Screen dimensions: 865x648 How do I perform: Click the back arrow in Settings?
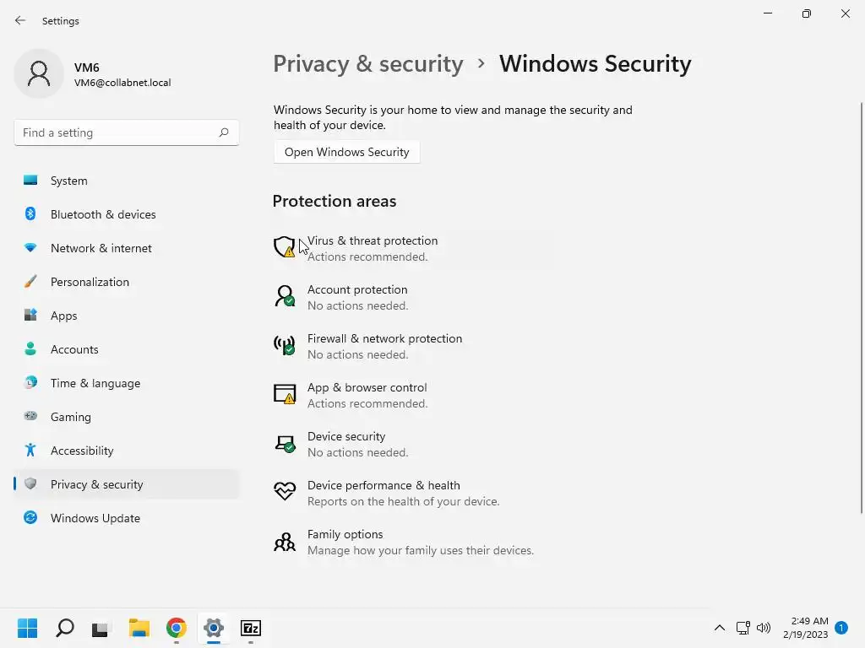point(20,20)
